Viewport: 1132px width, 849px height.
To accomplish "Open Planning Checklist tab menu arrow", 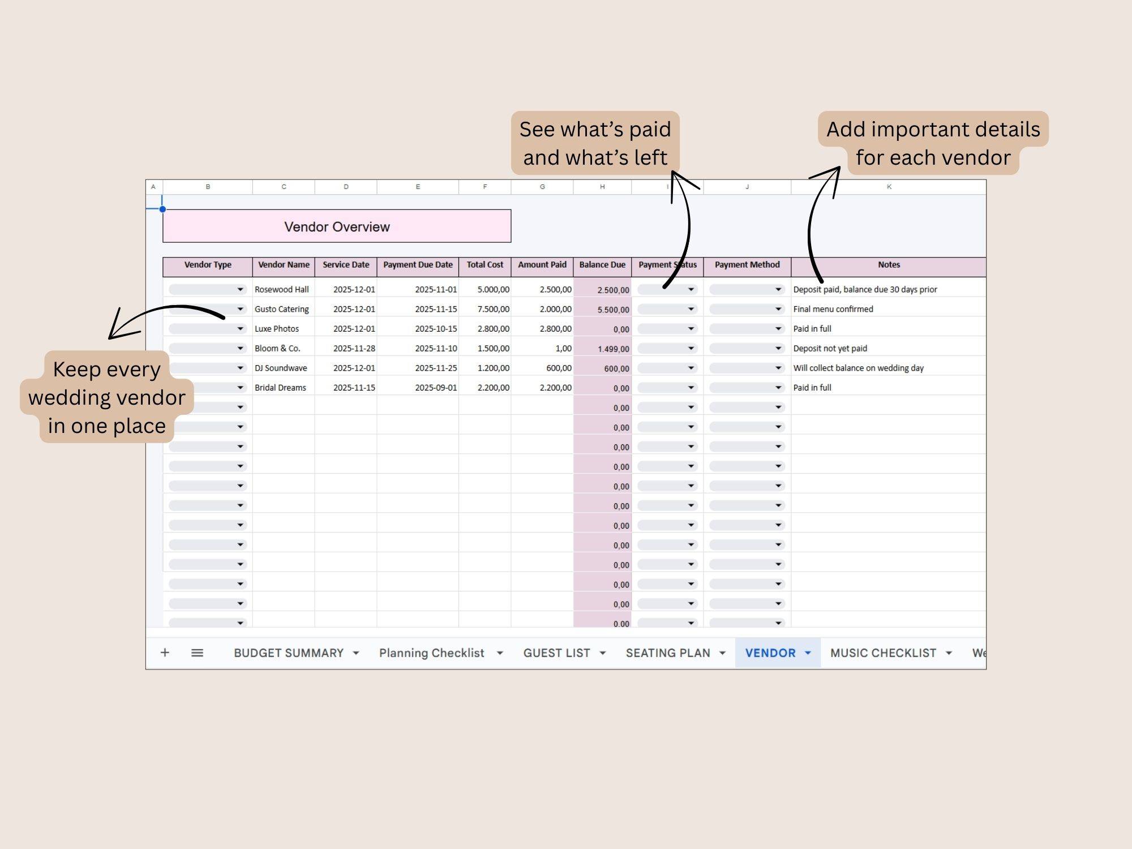I will point(500,653).
